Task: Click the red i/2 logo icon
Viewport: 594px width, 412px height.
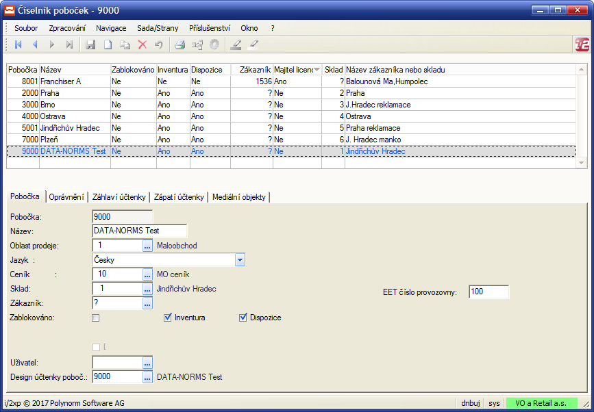Action: pyautogui.click(x=582, y=44)
